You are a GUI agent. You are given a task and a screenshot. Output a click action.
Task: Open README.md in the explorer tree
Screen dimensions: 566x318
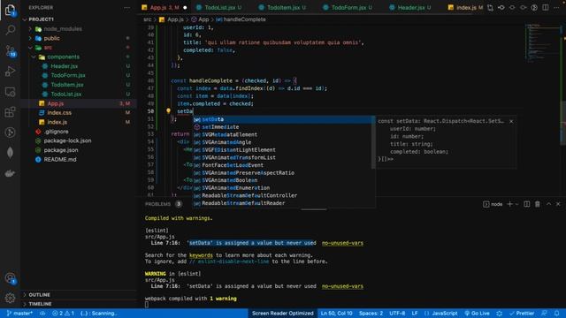pos(60,159)
